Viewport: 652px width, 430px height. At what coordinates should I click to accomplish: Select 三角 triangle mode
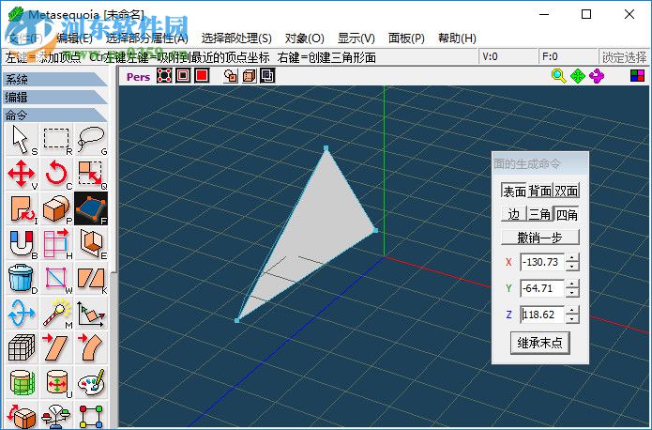click(540, 214)
